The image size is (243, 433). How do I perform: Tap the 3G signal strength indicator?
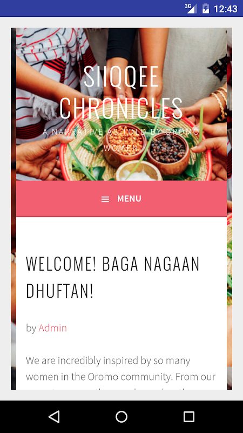click(x=191, y=8)
